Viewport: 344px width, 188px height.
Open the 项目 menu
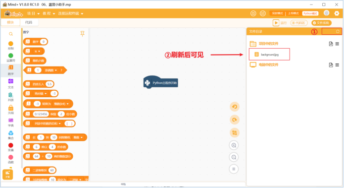pos(33,13)
